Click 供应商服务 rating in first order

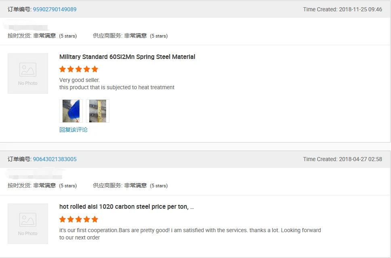(130, 36)
